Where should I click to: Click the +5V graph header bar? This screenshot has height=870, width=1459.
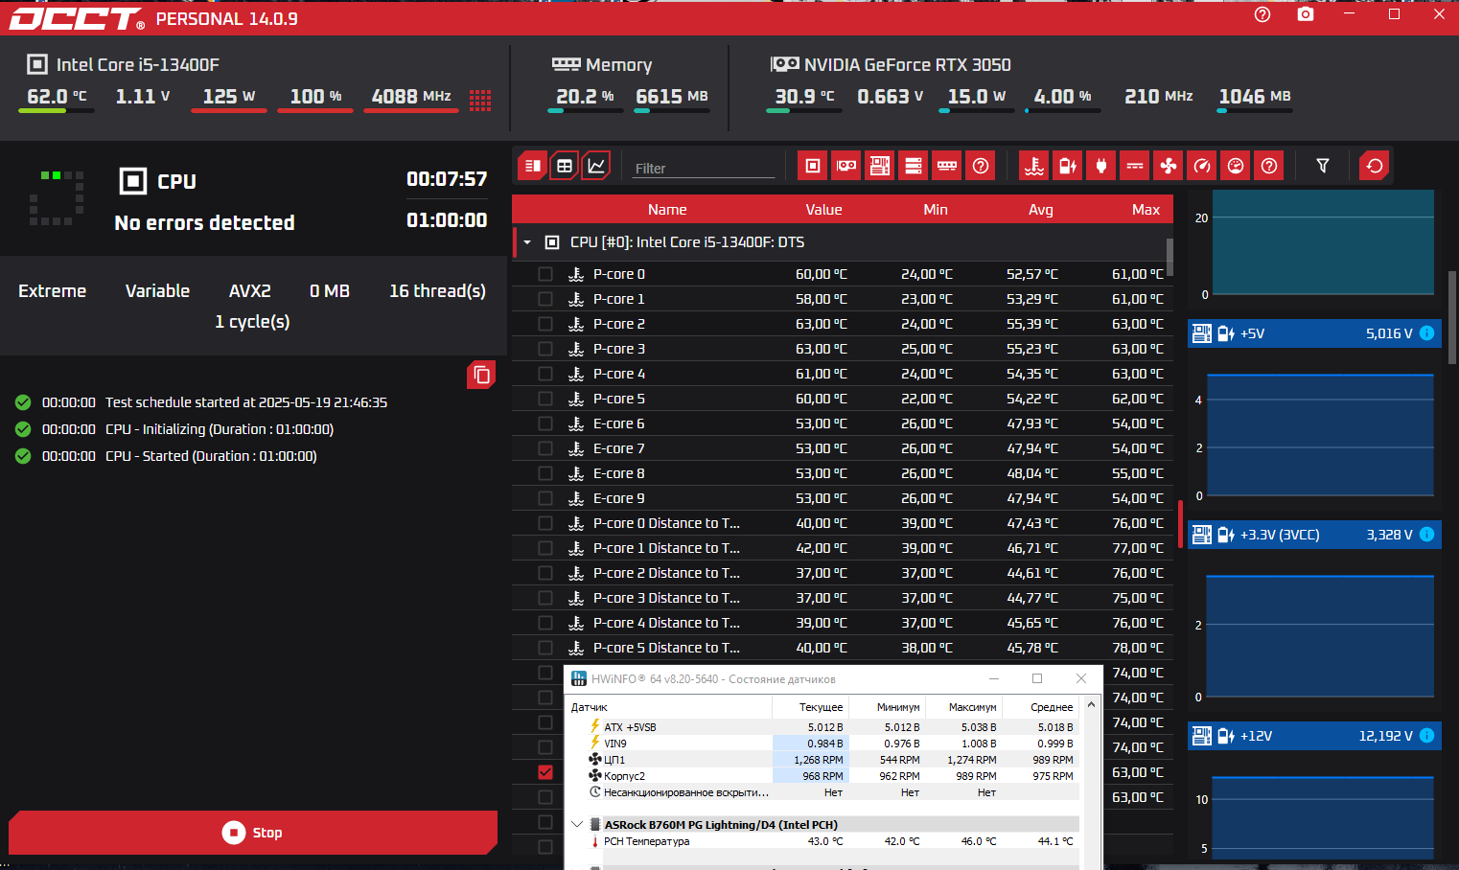(x=1314, y=333)
